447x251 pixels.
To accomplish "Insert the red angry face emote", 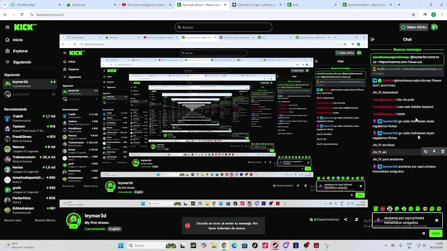I will click(383, 209).
